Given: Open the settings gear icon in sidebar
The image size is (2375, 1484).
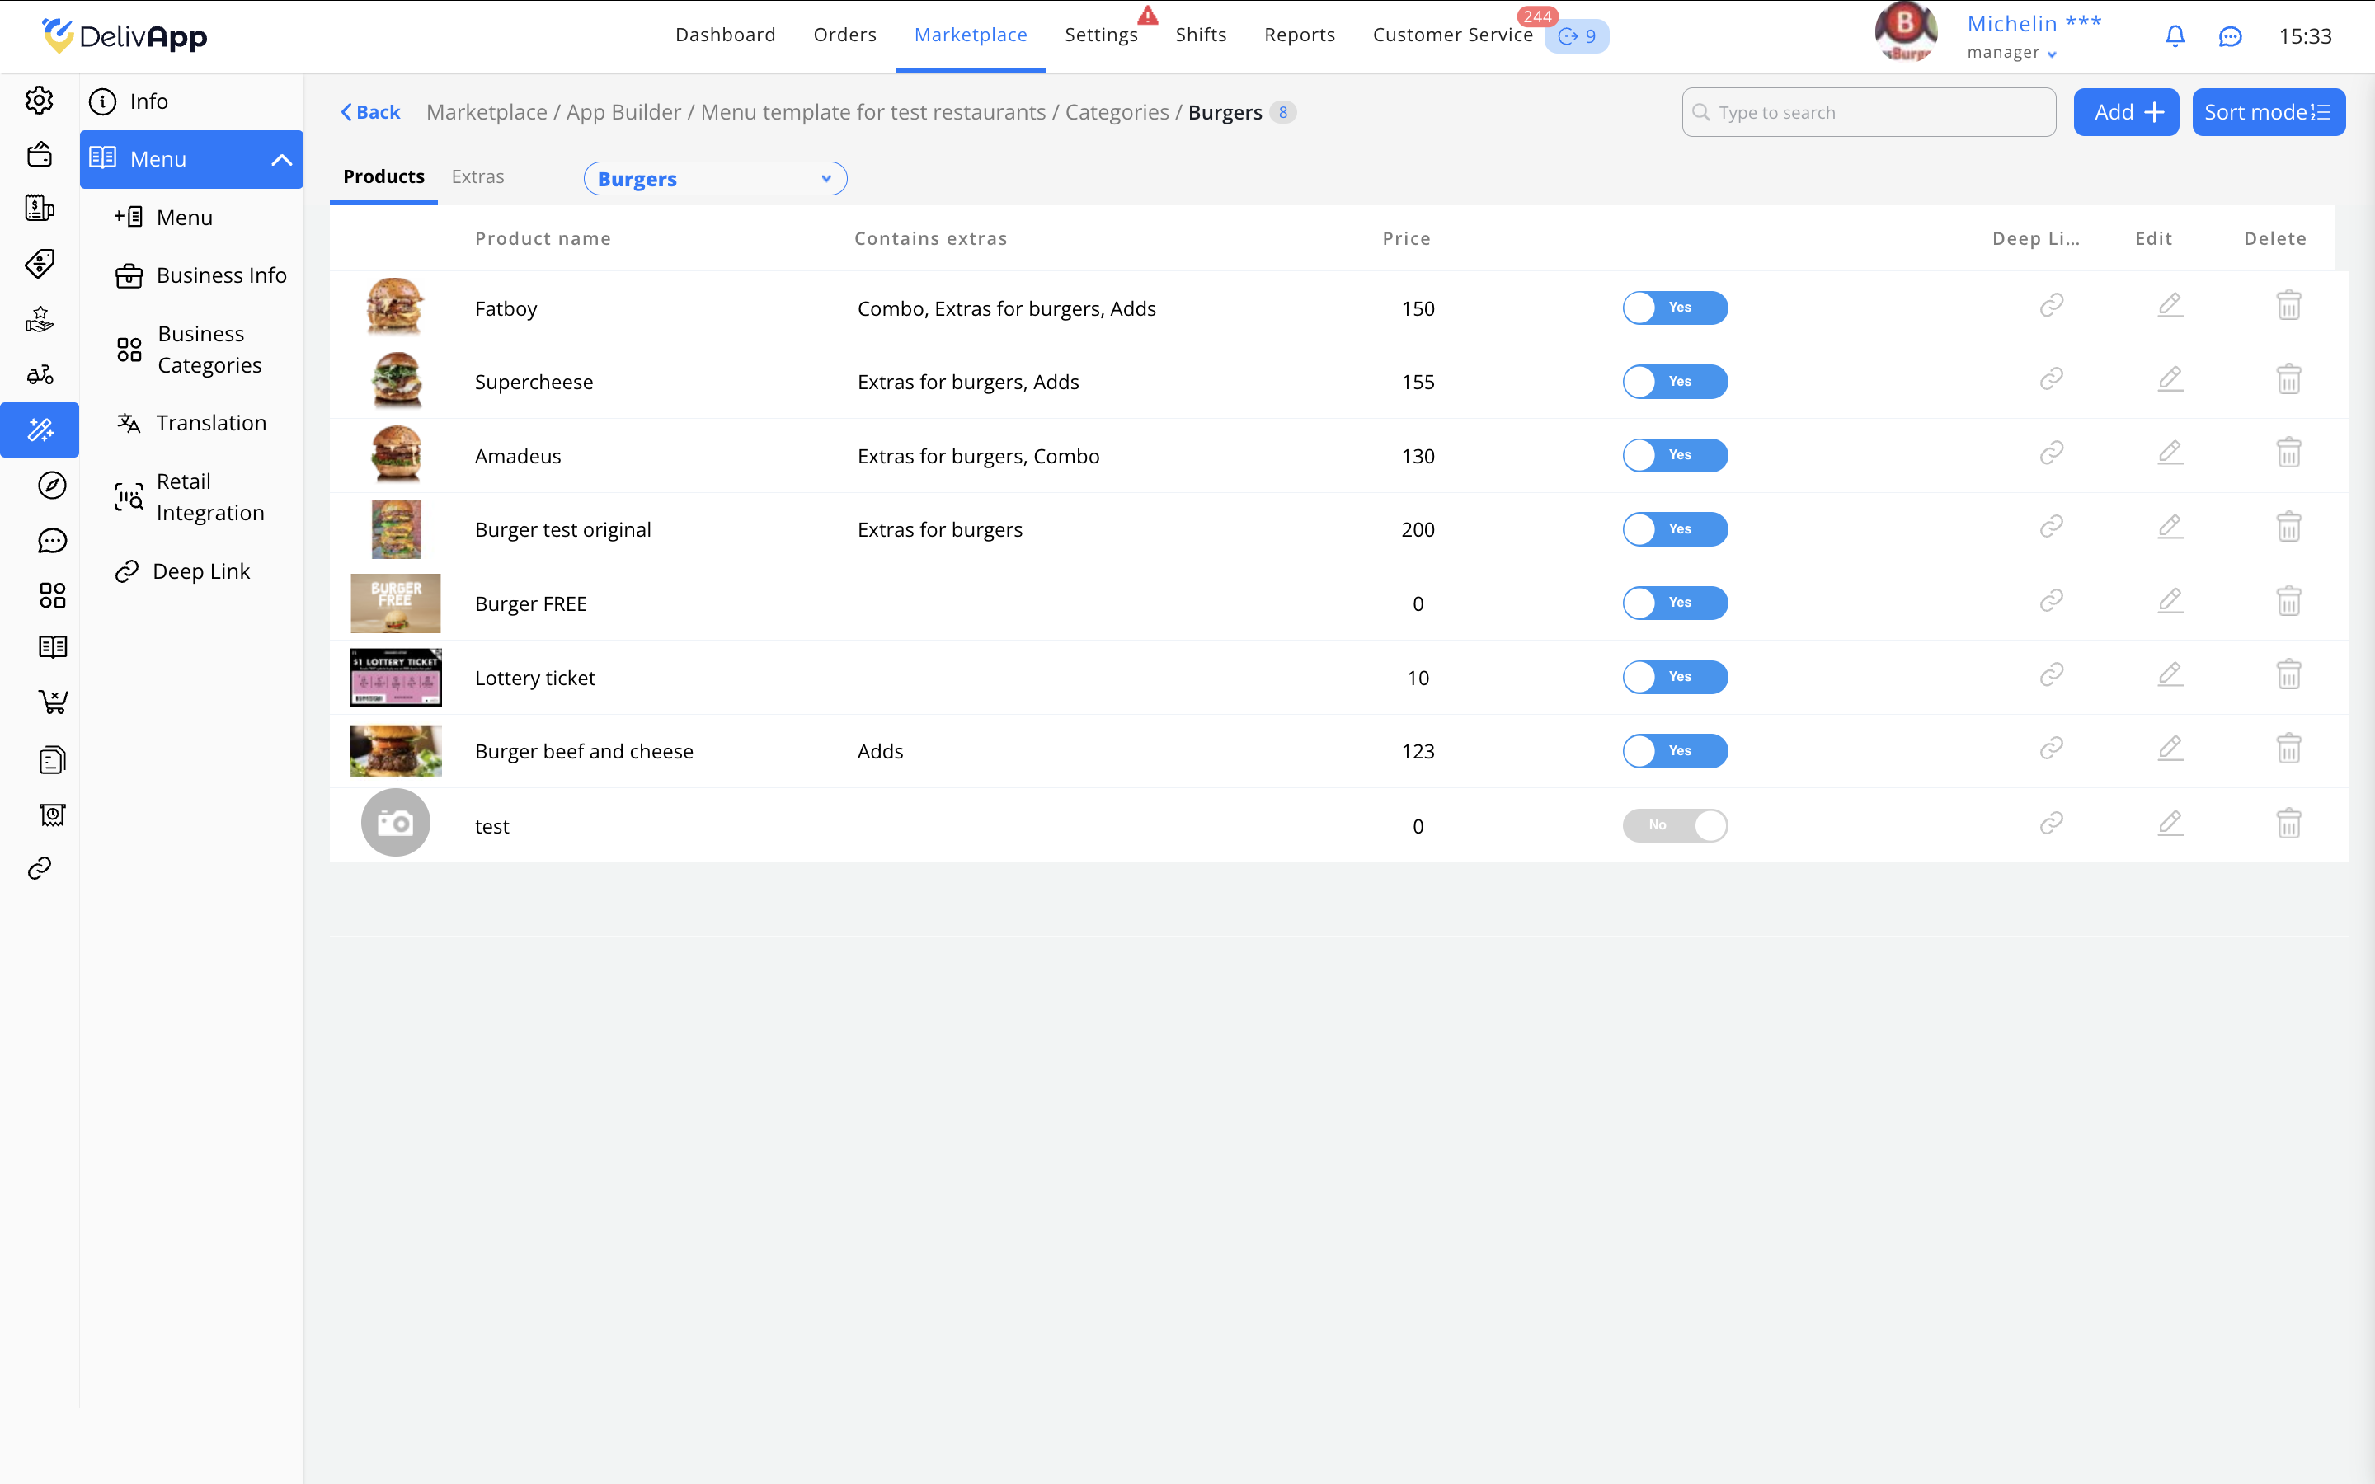Looking at the screenshot, I should (40, 100).
